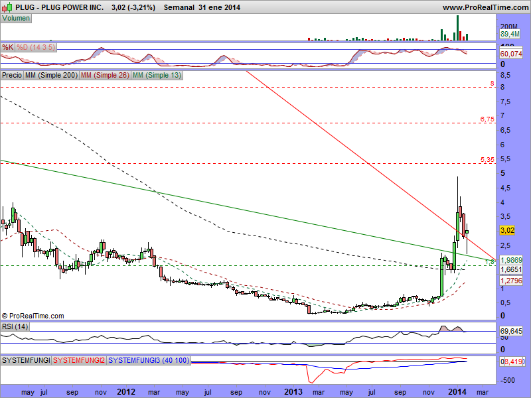Select the red SYSTEMFUNGI2 label
Screen dimensions: 531x398
[x=79, y=360]
